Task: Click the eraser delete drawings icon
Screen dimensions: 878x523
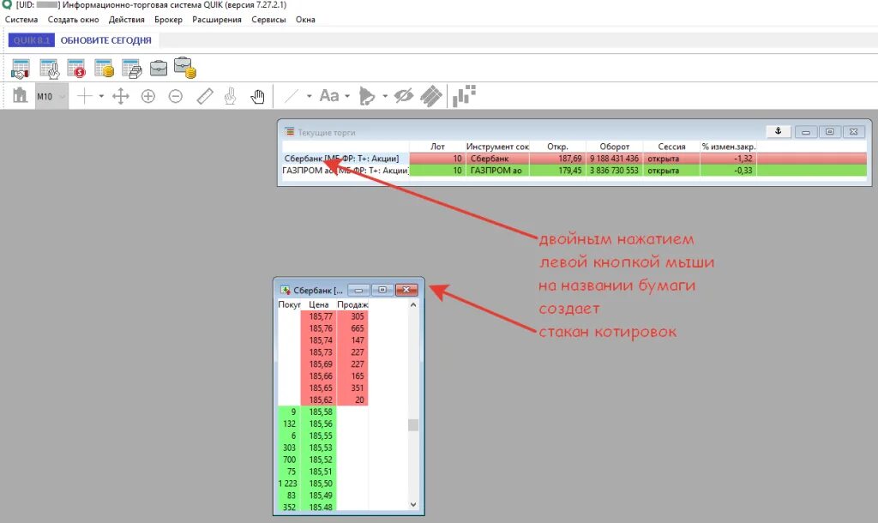Action: coord(431,96)
